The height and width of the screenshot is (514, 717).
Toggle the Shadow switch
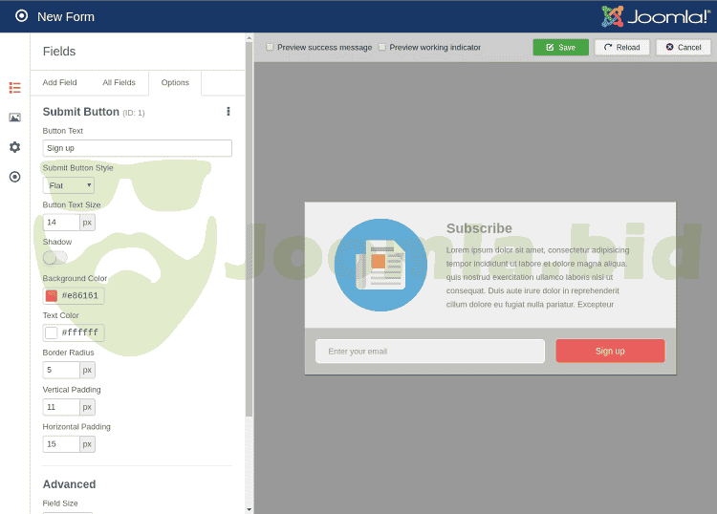point(54,257)
